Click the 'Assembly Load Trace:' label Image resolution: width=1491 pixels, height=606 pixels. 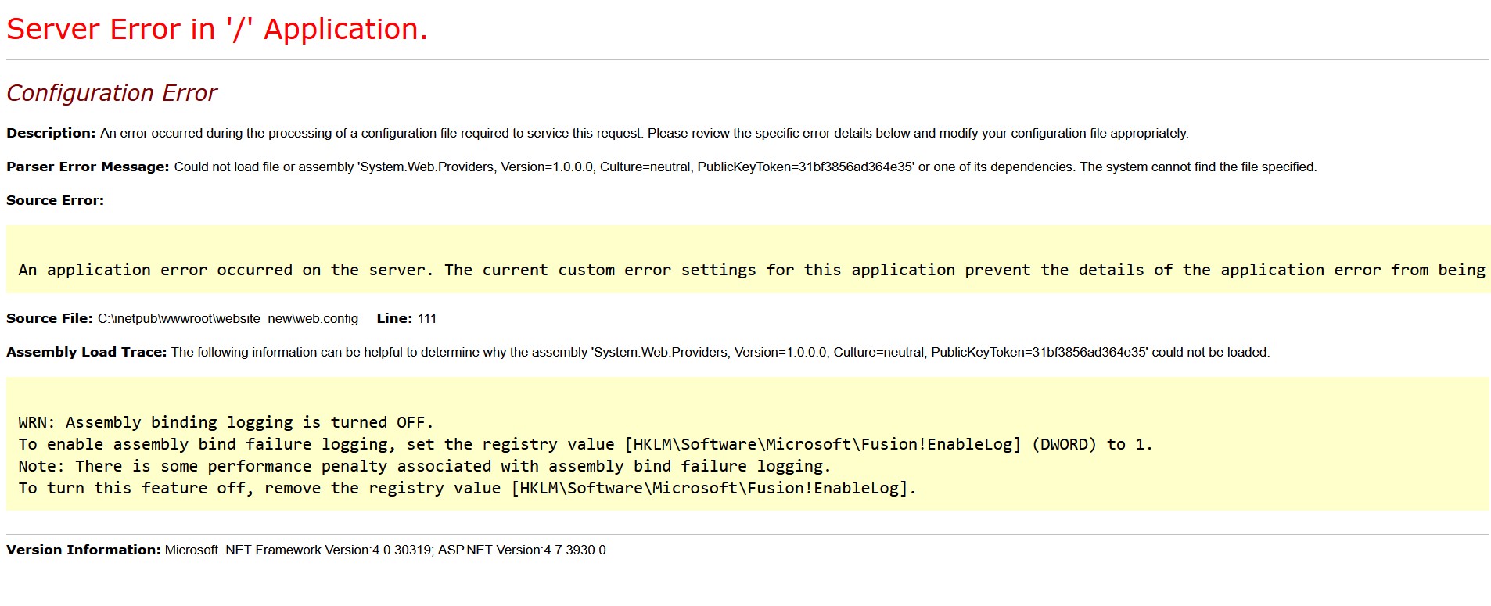point(86,353)
